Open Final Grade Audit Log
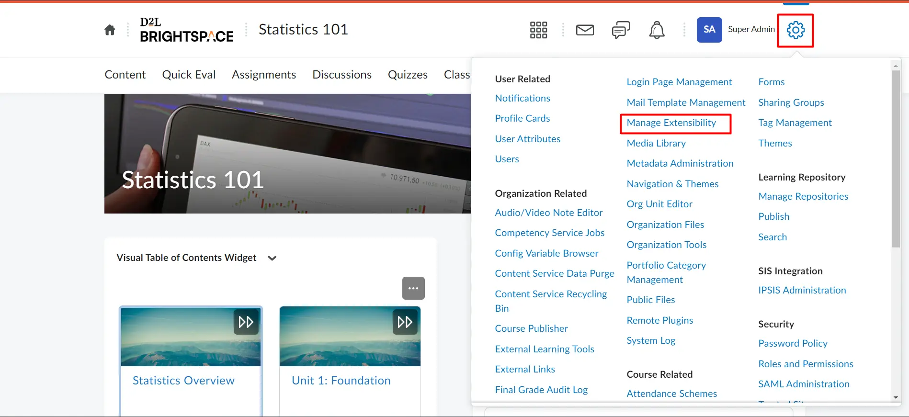Screen dimensions: 909x417 (x=541, y=390)
